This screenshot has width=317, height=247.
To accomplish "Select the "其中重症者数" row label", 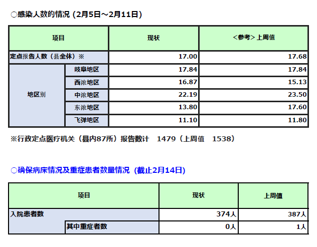I will [87, 226].
